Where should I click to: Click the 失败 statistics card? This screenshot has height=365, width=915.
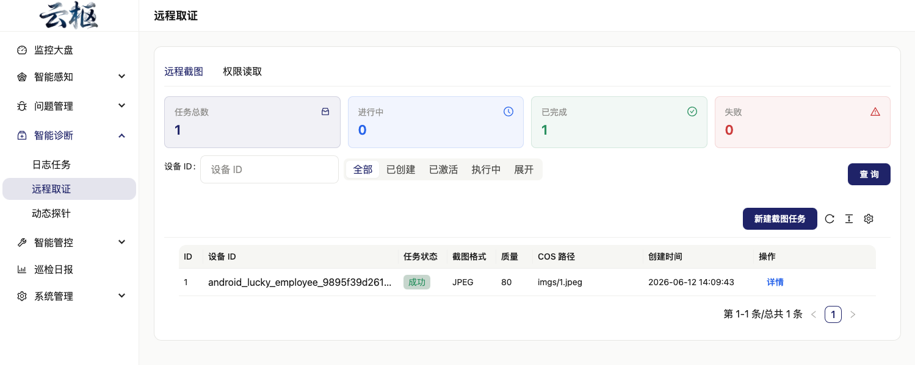(803, 122)
